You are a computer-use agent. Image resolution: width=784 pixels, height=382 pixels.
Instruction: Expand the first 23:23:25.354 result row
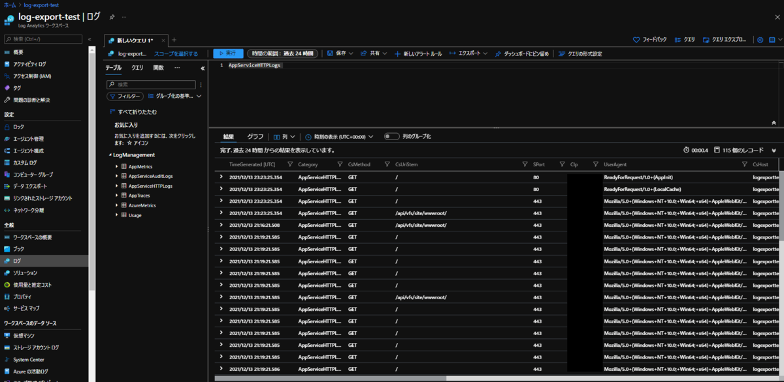tap(221, 177)
